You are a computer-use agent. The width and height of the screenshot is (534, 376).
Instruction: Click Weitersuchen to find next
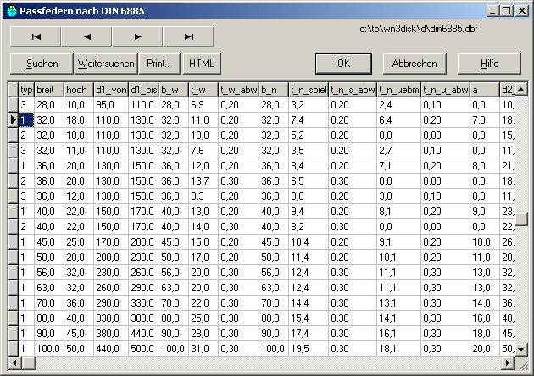point(106,64)
